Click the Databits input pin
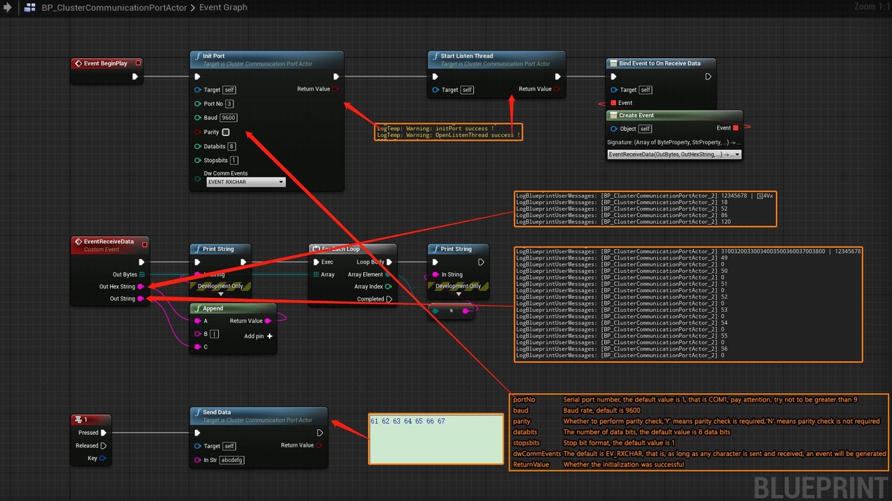This screenshot has width=892, height=501. [198, 147]
